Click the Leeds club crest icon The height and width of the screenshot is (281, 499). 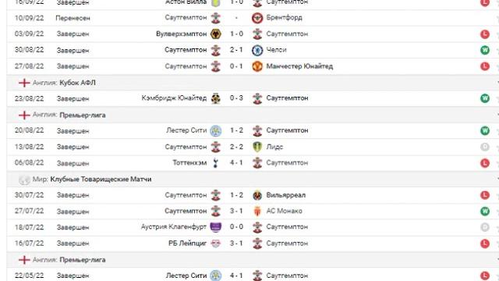(x=257, y=147)
